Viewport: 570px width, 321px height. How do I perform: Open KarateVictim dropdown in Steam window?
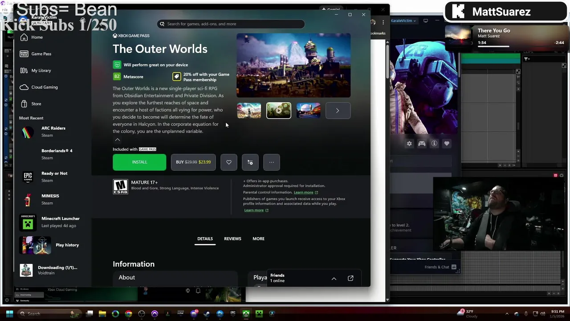(403, 21)
